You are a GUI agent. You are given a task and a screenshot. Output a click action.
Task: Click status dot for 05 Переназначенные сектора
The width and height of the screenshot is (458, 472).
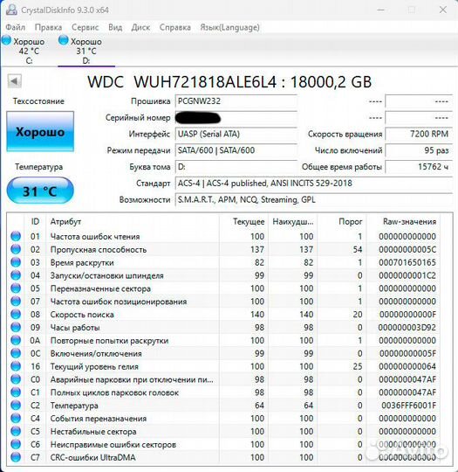click(16, 288)
